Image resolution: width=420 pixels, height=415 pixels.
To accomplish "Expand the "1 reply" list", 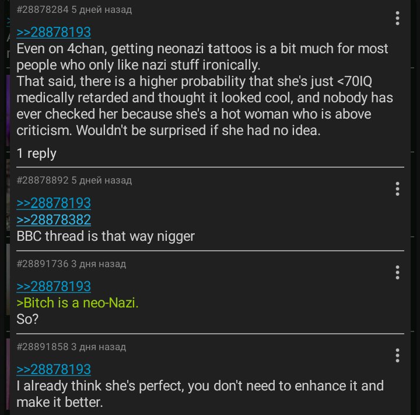I will (x=36, y=154).
